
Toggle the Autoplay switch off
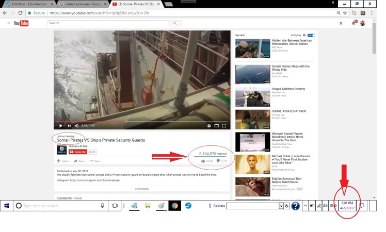click(311, 36)
